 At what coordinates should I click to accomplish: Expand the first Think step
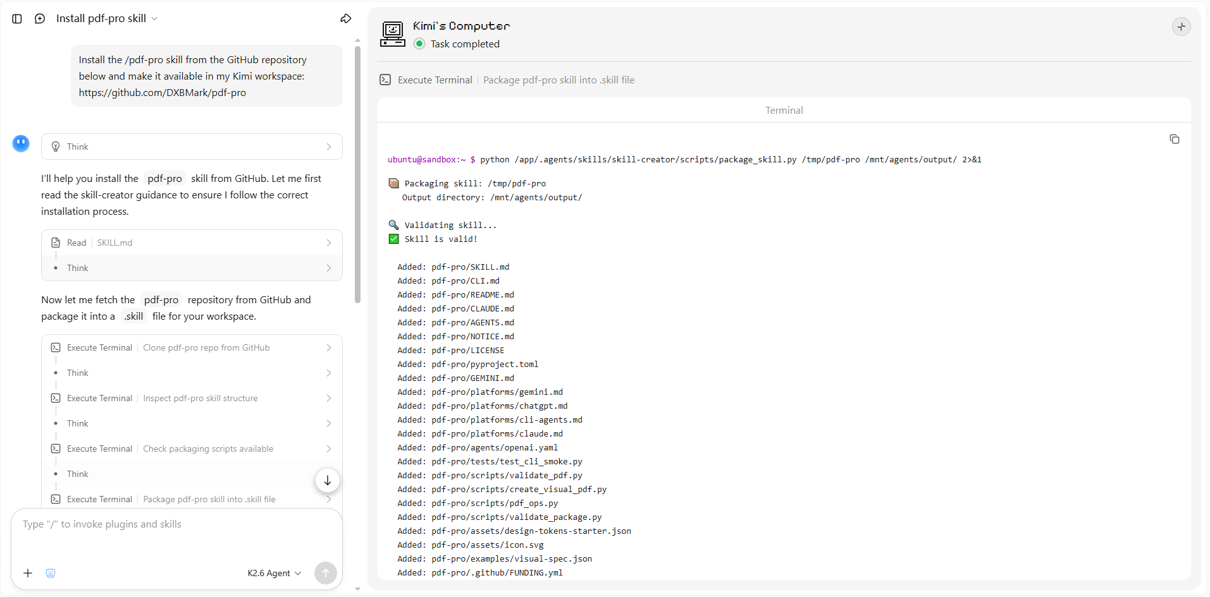pos(192,147)
